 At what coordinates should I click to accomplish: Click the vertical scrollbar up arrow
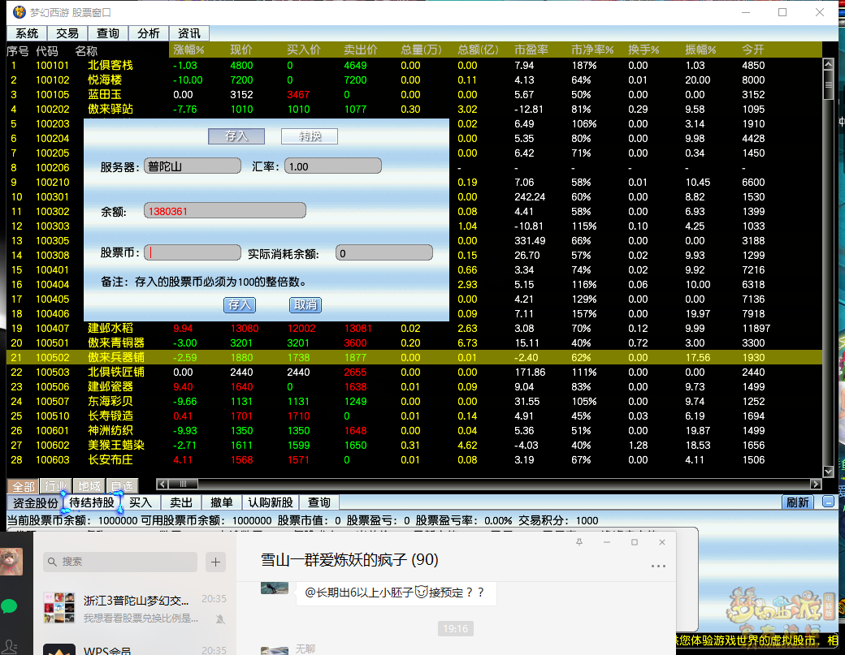(x=828, y=64)
